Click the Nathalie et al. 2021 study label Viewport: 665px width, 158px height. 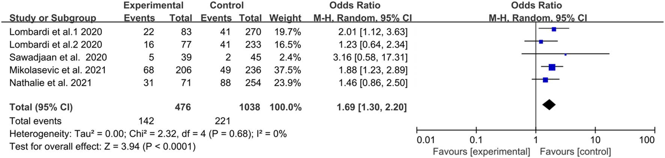[50, 83]
